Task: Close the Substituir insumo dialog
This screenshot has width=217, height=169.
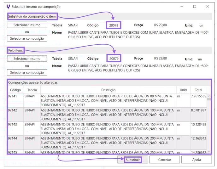Action: [x=208, y=7]
